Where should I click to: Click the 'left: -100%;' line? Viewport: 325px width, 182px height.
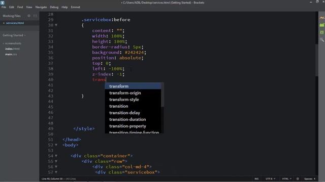pyautogui.click(x=108, y=69)
